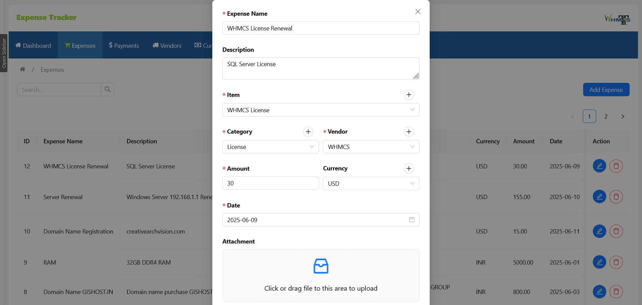Open the Category dropdown set to License
This screenshot has height=305, width=642.
coord(270,147)
